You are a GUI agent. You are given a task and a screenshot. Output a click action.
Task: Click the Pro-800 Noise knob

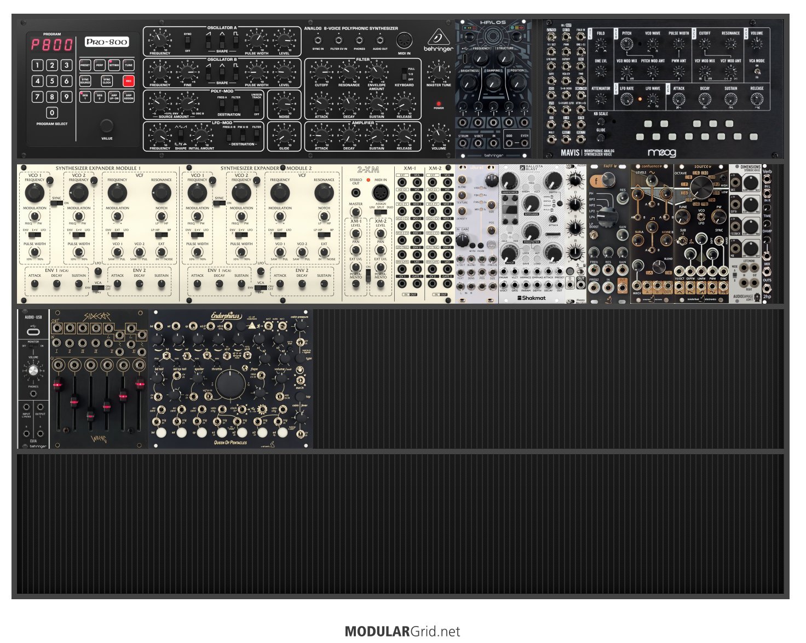pyautogui.click(x=284, y=103)
